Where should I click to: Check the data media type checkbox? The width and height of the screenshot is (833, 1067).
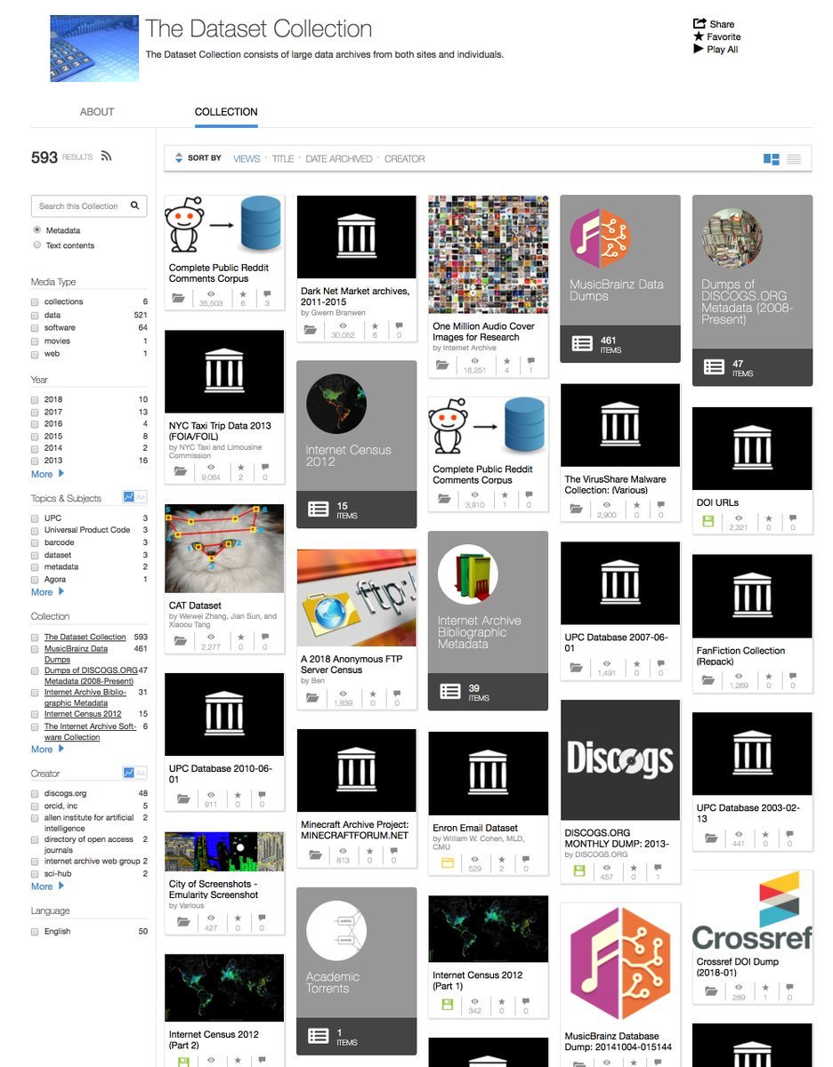pyautogui.click(x=35, y=315)
